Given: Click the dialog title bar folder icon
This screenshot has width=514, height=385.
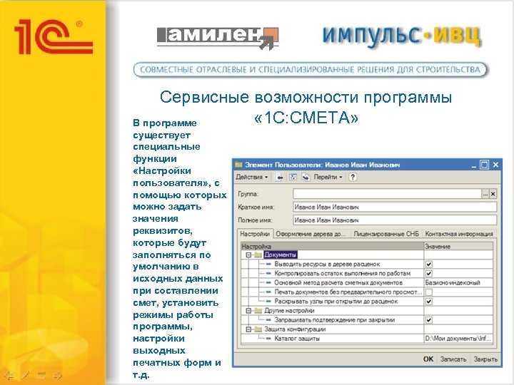Looking at the screenshot, I should pyautogui.click(x=238, y=165).
